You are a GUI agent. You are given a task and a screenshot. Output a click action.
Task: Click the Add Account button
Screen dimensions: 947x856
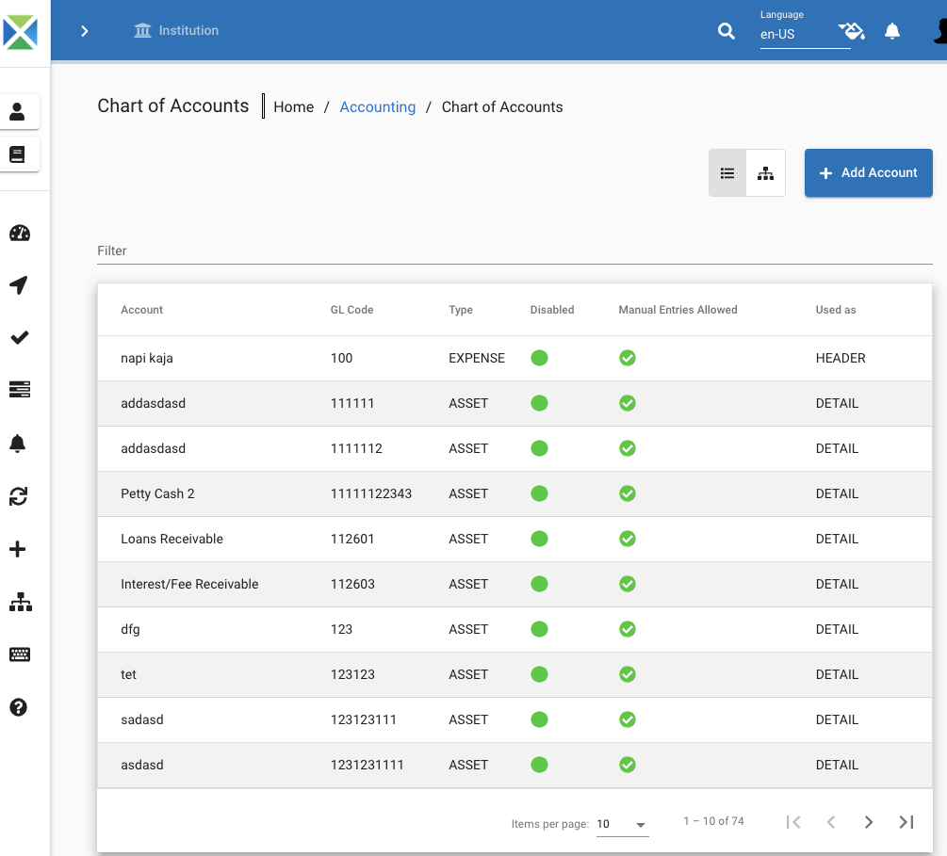tap(868, 172)
